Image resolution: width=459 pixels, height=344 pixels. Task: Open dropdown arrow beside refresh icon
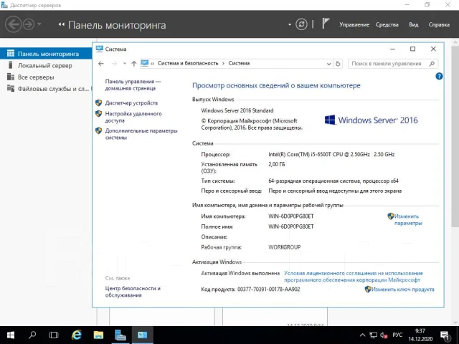pyautogui.click(x=290, y=24)
